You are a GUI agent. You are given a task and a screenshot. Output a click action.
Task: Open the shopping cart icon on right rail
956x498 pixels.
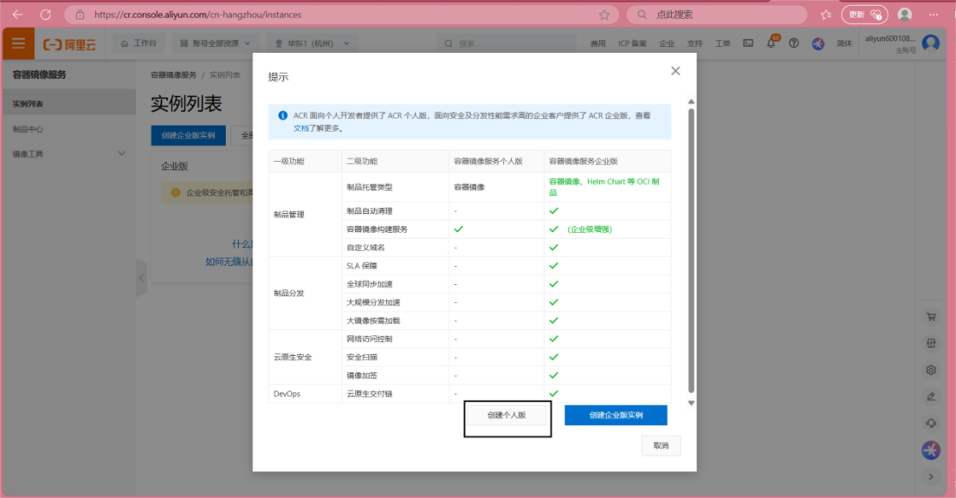click(x=931, y=317)
